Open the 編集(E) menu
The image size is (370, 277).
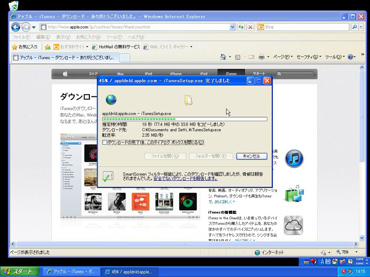(x=43, y=37)
